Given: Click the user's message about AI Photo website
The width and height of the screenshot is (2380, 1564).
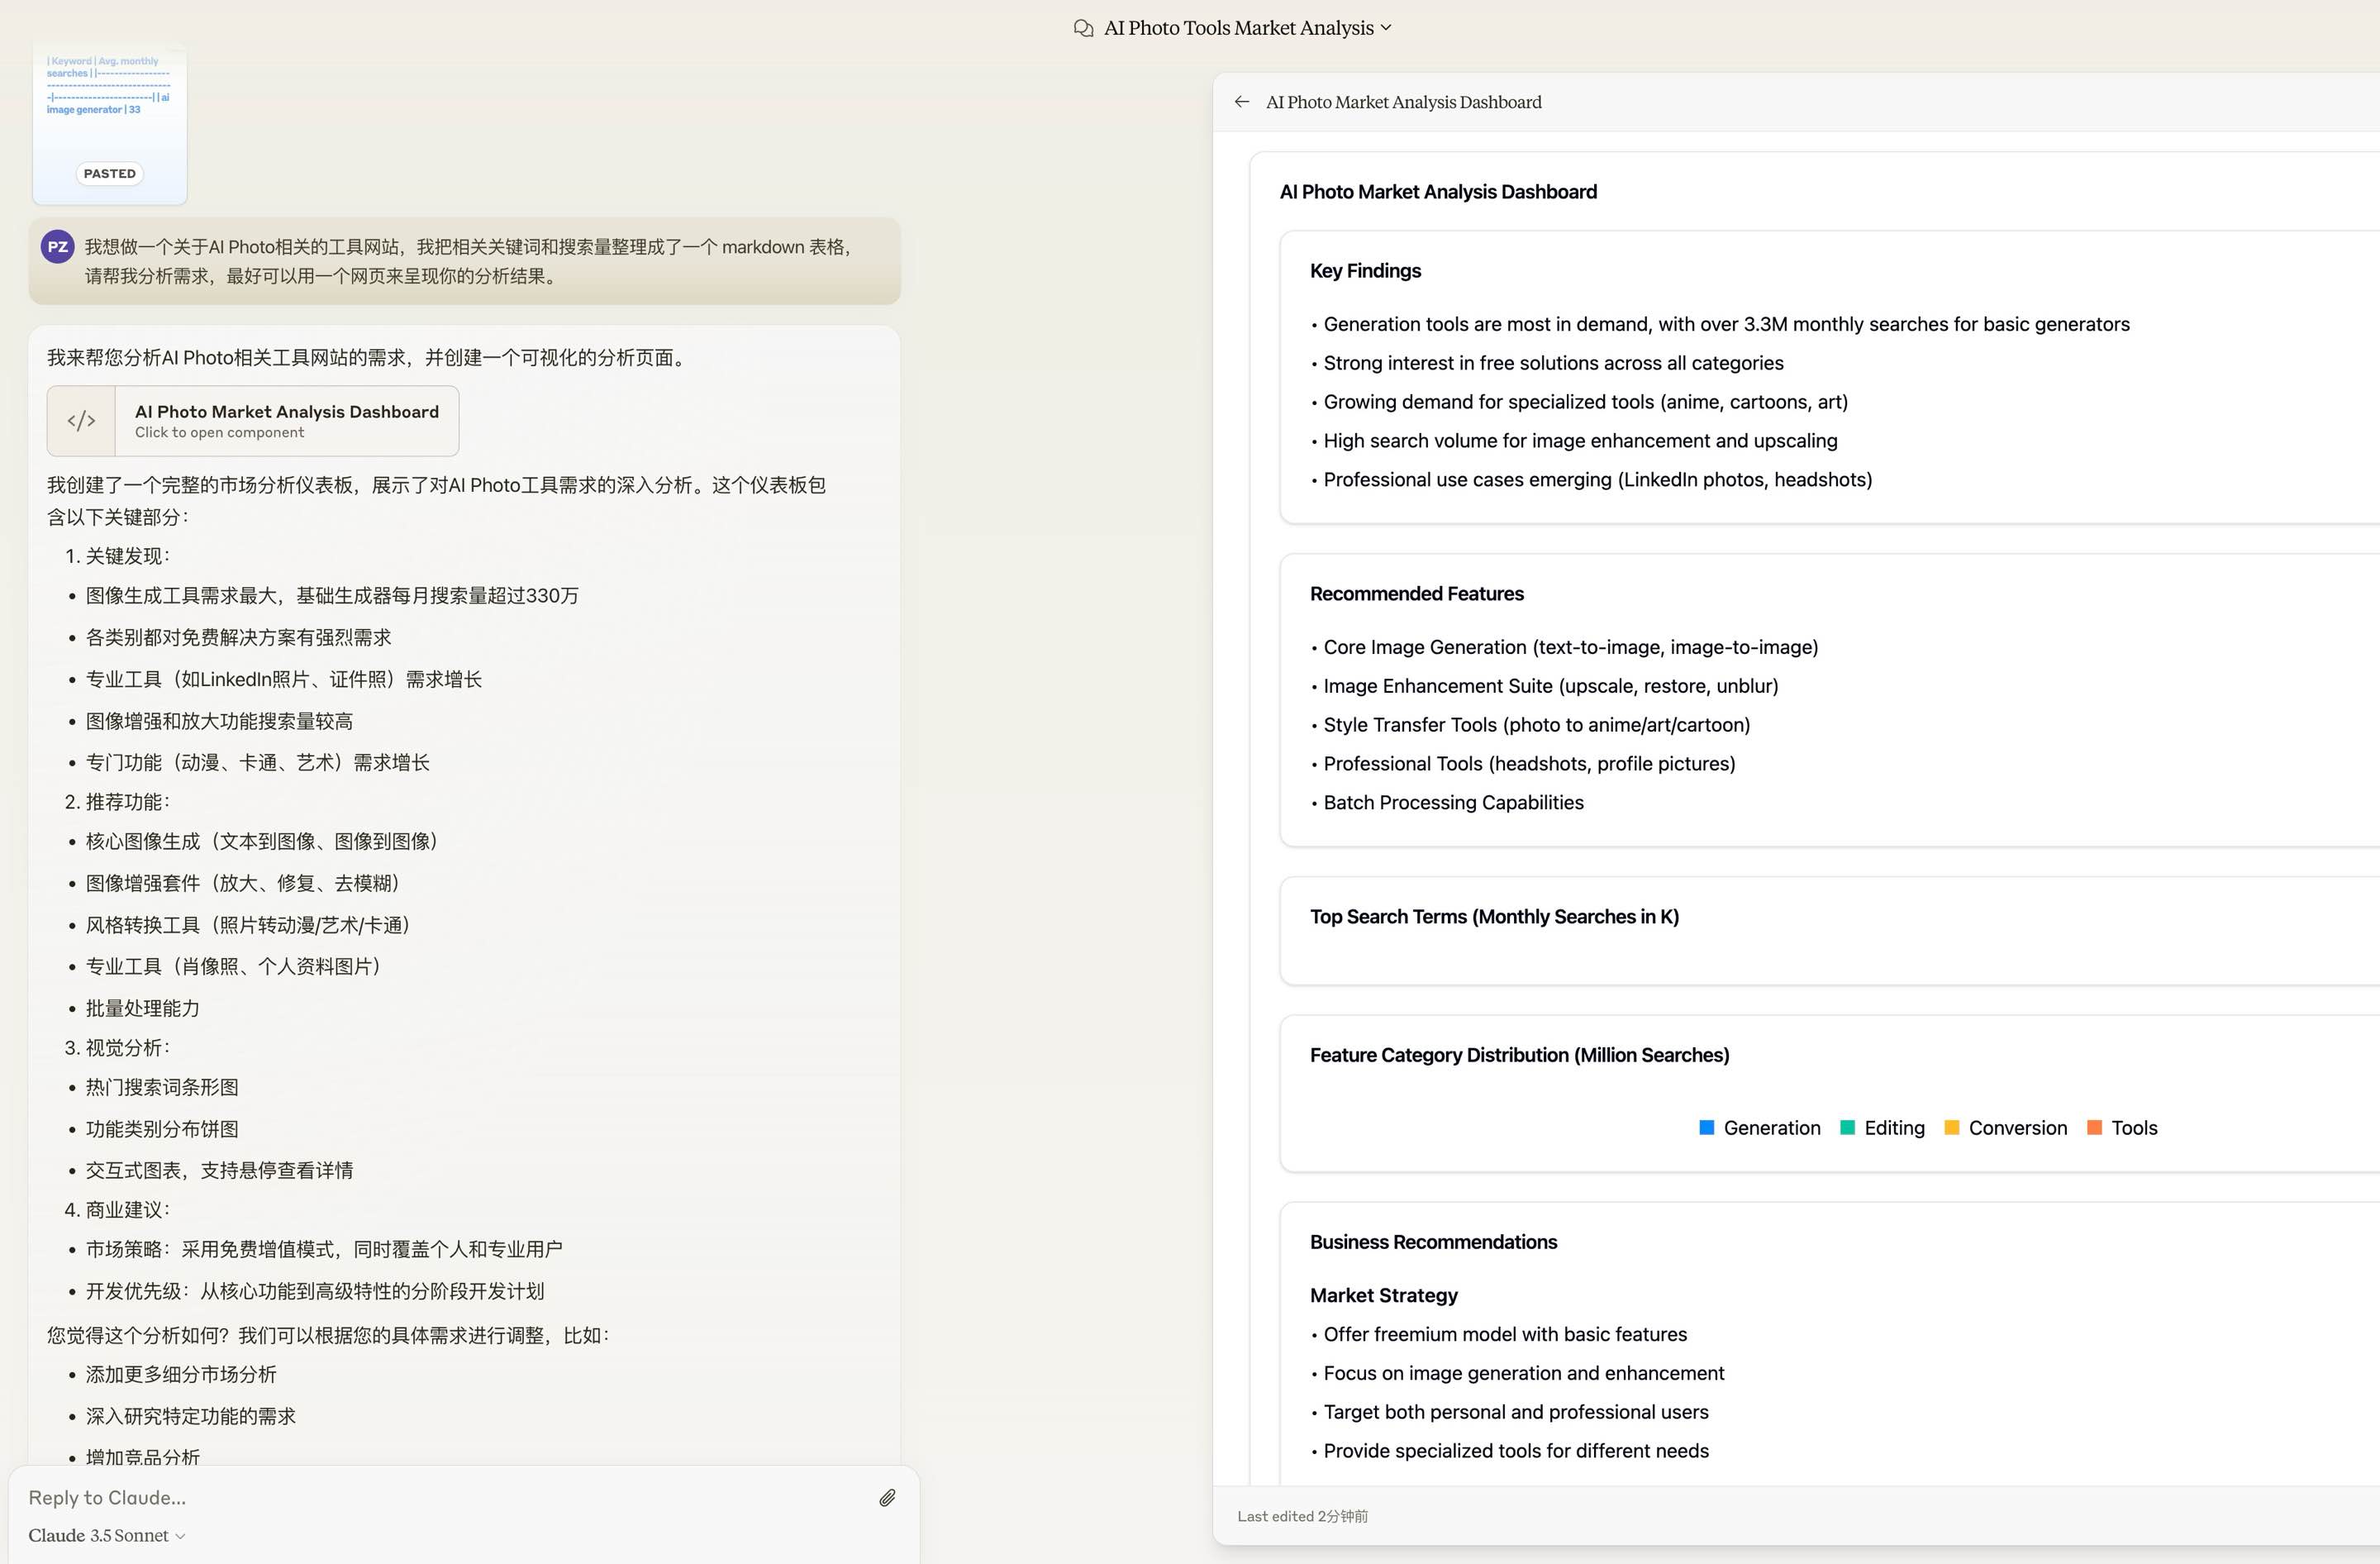Looking at the screenshot, I should click(x=465, y=261).
